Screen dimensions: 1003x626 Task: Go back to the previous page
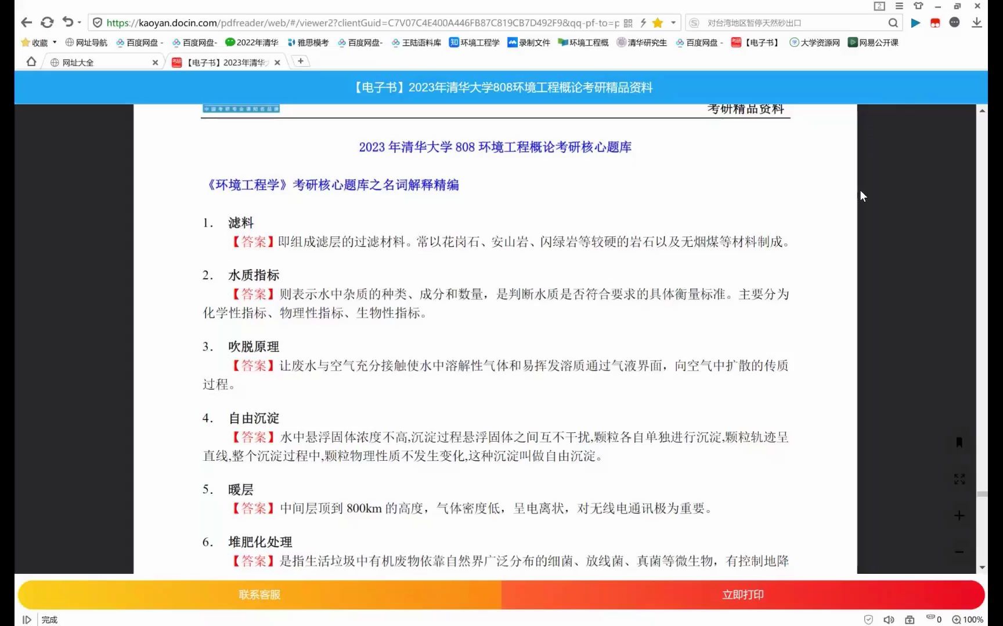pos(26,23)
